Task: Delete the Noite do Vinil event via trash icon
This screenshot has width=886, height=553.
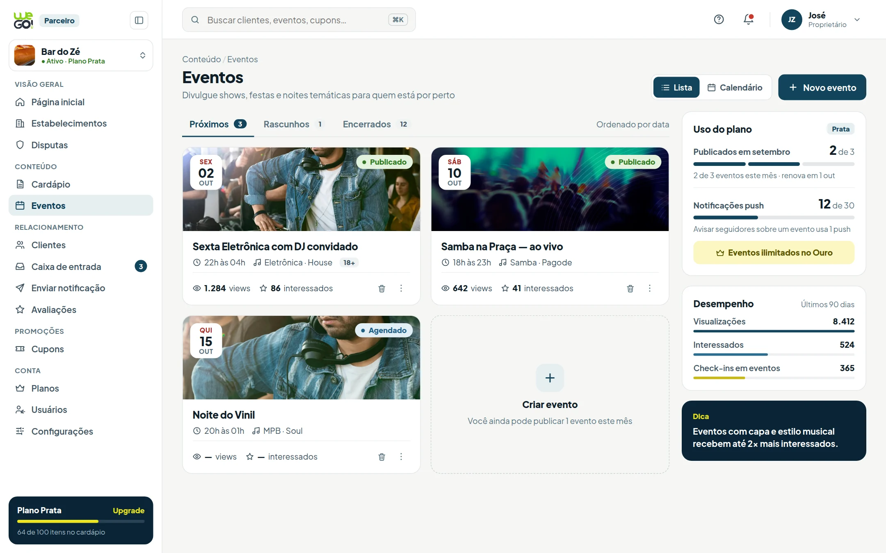Action: [x=381, y=457]
